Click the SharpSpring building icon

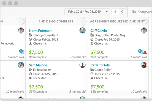[134, 12]
